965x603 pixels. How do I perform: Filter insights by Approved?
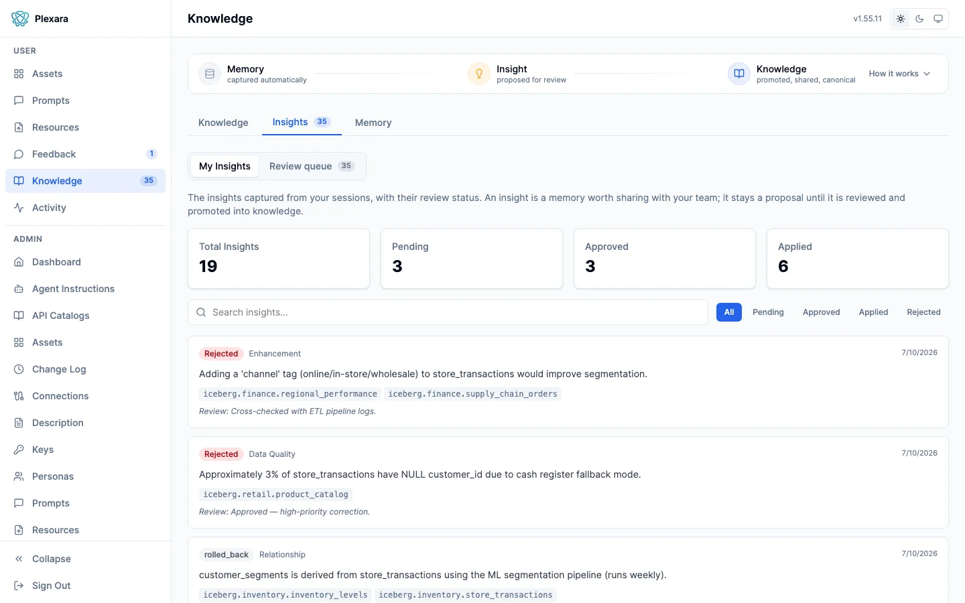click(x=822, y=312)
